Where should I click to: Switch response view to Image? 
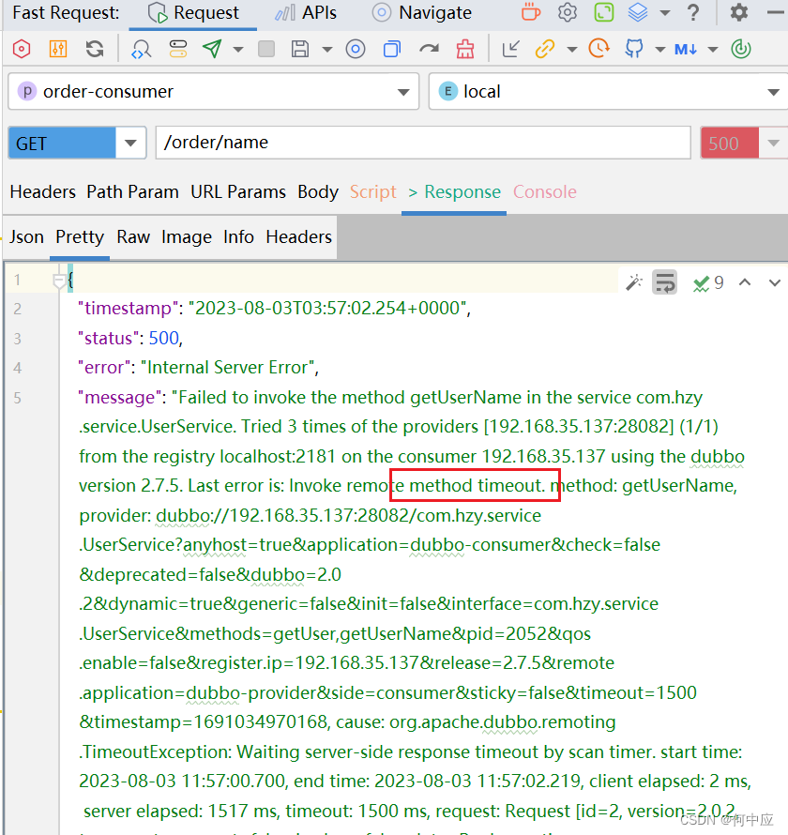click(187, 236)
